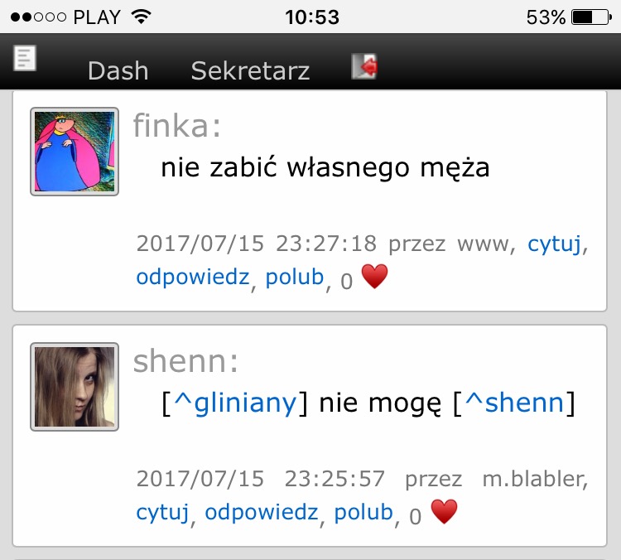Open the Sekretarz tab
This screenshot has height=560, width=621.
250,70
